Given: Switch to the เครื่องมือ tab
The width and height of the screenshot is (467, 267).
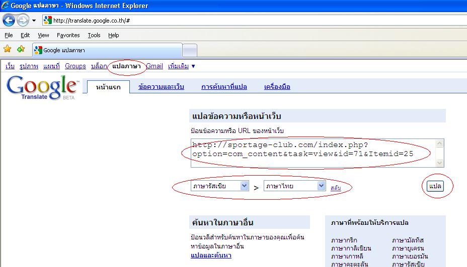Looking at the screenshot, I should click(277, 87).
